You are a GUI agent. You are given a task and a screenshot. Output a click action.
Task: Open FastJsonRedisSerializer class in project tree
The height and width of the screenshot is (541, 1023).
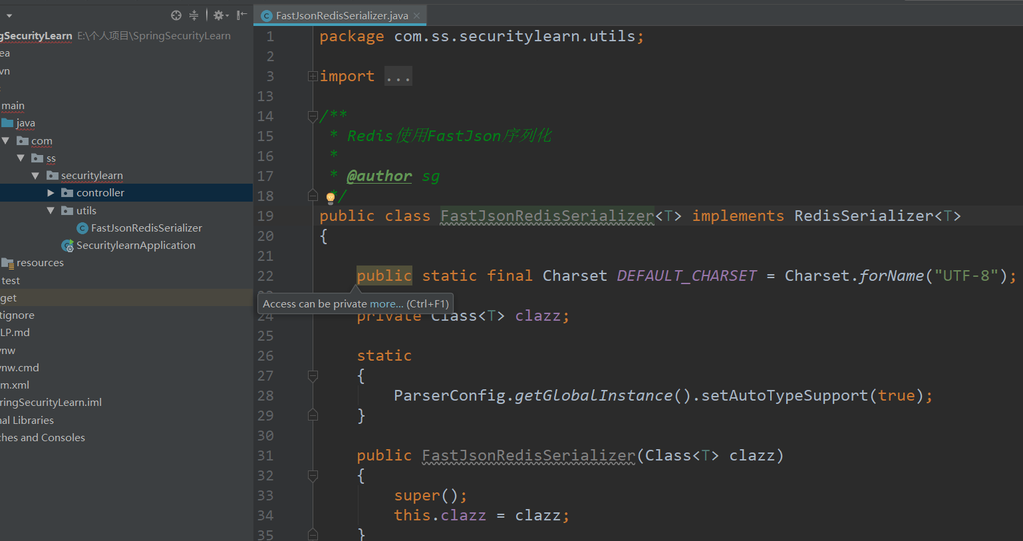(x=146, y=228)
